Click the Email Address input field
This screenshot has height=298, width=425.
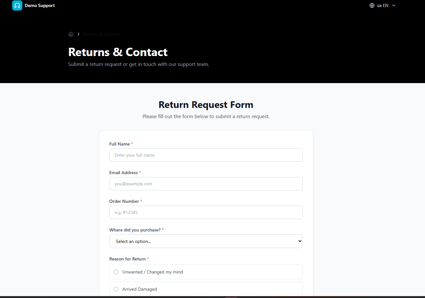(206, 184)
